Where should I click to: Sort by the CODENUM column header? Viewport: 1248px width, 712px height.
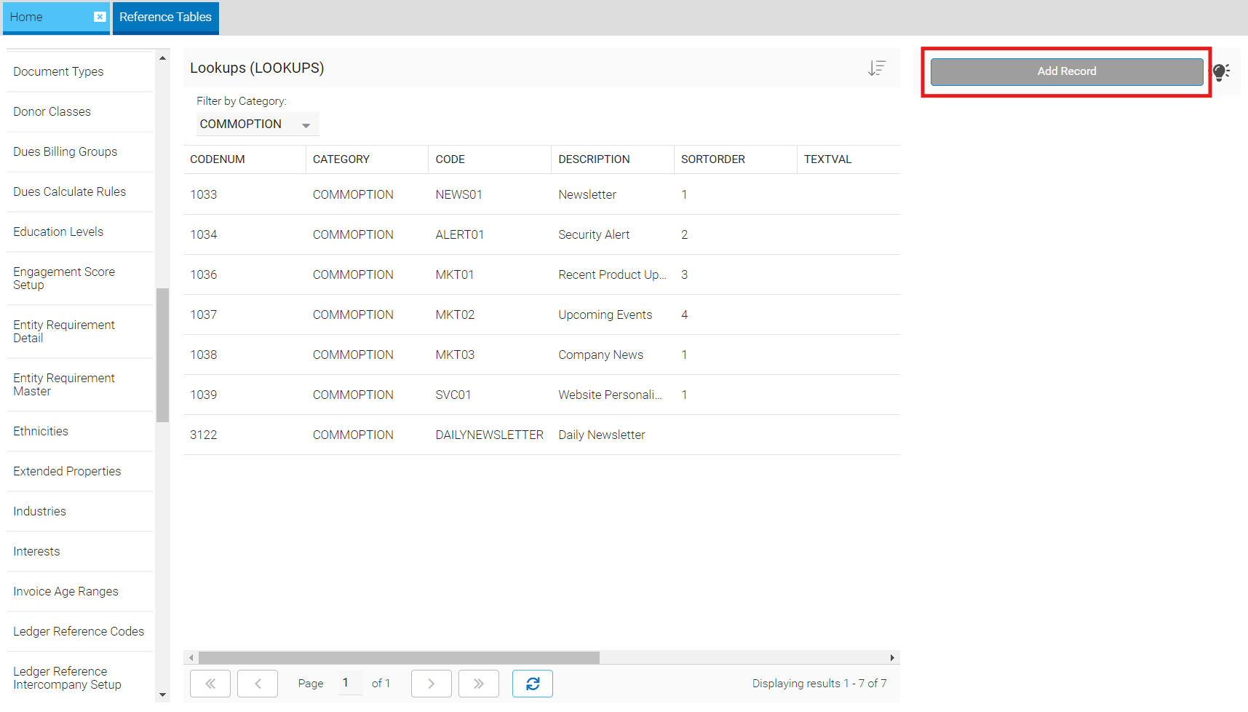click(x=245, y=159)
